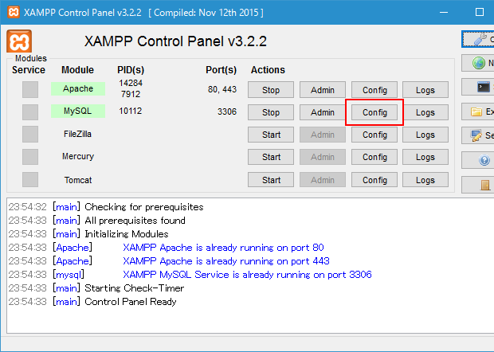Minimize the XAMPP Control Panel window

444,12
